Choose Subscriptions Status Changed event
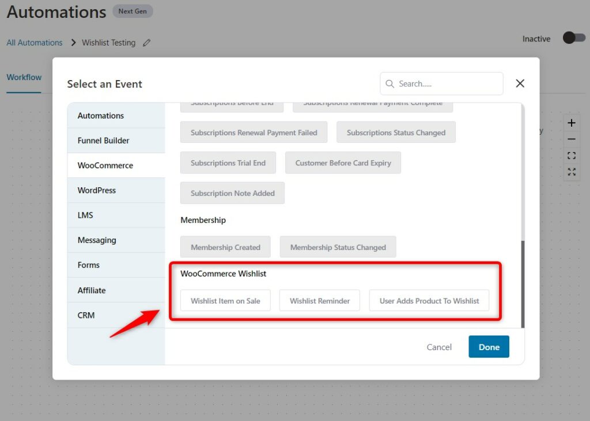This screenshot has width=590, height=421. pyautogui.click(x=396, y=132)
